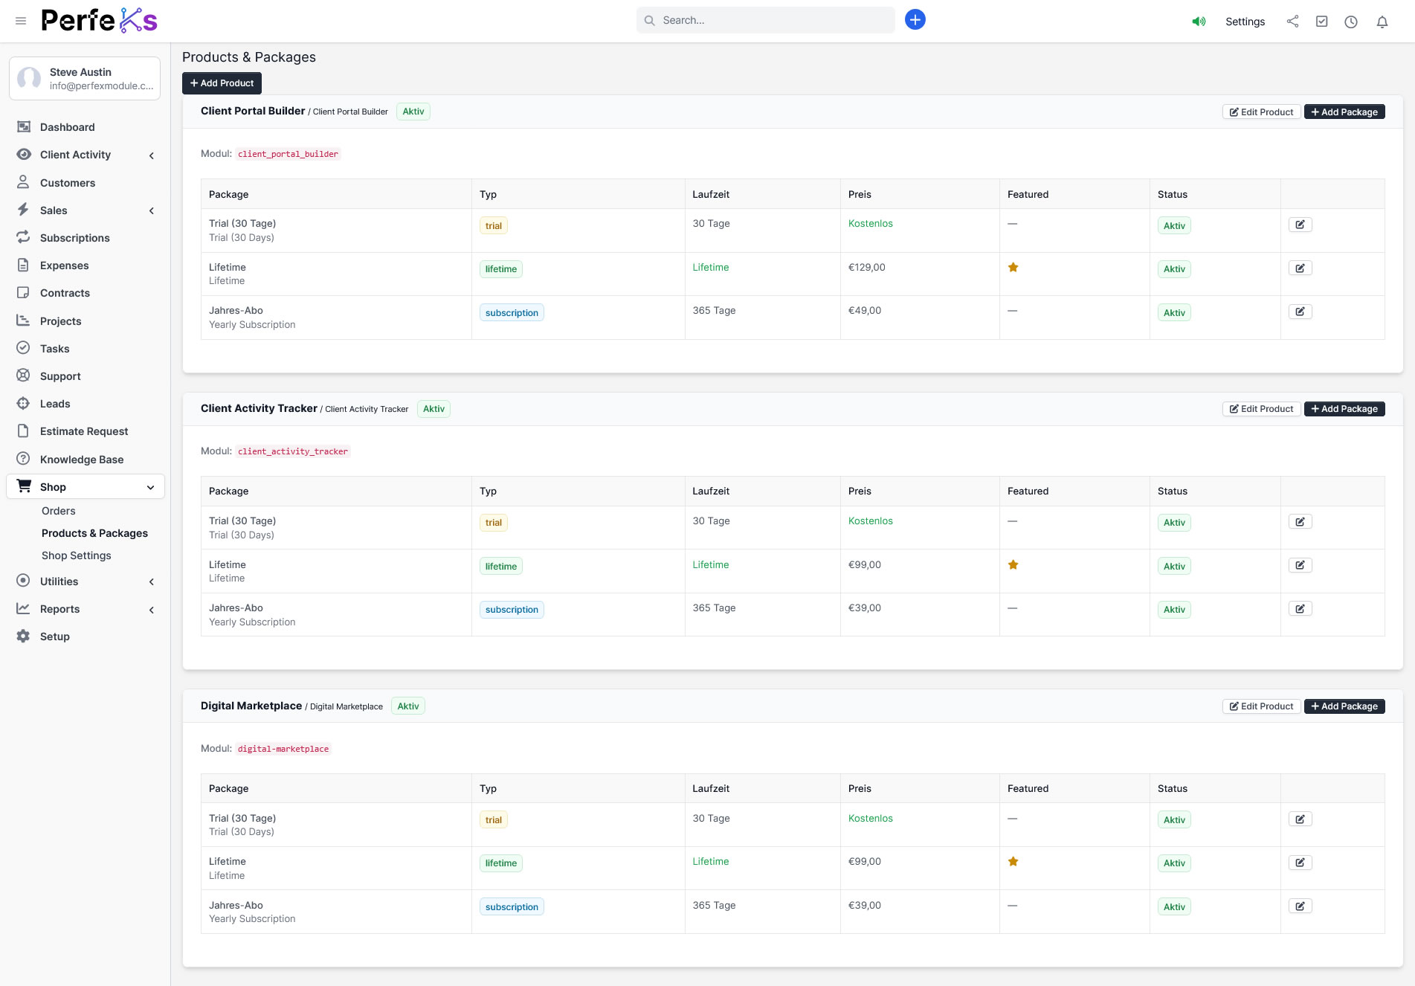Edit Client Portal Builder Lifetime package

click(x=1300, y=268)
